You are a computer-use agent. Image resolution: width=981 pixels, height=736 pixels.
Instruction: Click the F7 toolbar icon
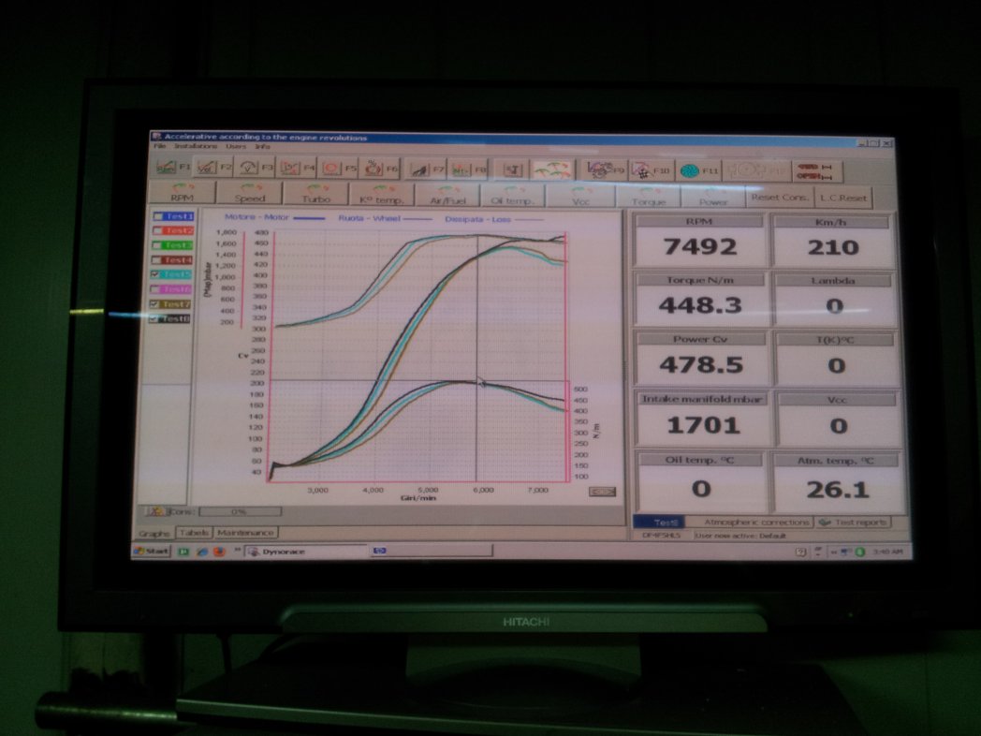[419, 169]
